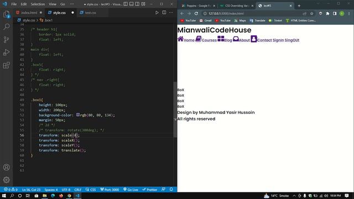The height and width of the screenshot is (199, 354).
Task: Open the Accounts menu in activity bar
Action: pyautogui.click(x=6, y=167)
